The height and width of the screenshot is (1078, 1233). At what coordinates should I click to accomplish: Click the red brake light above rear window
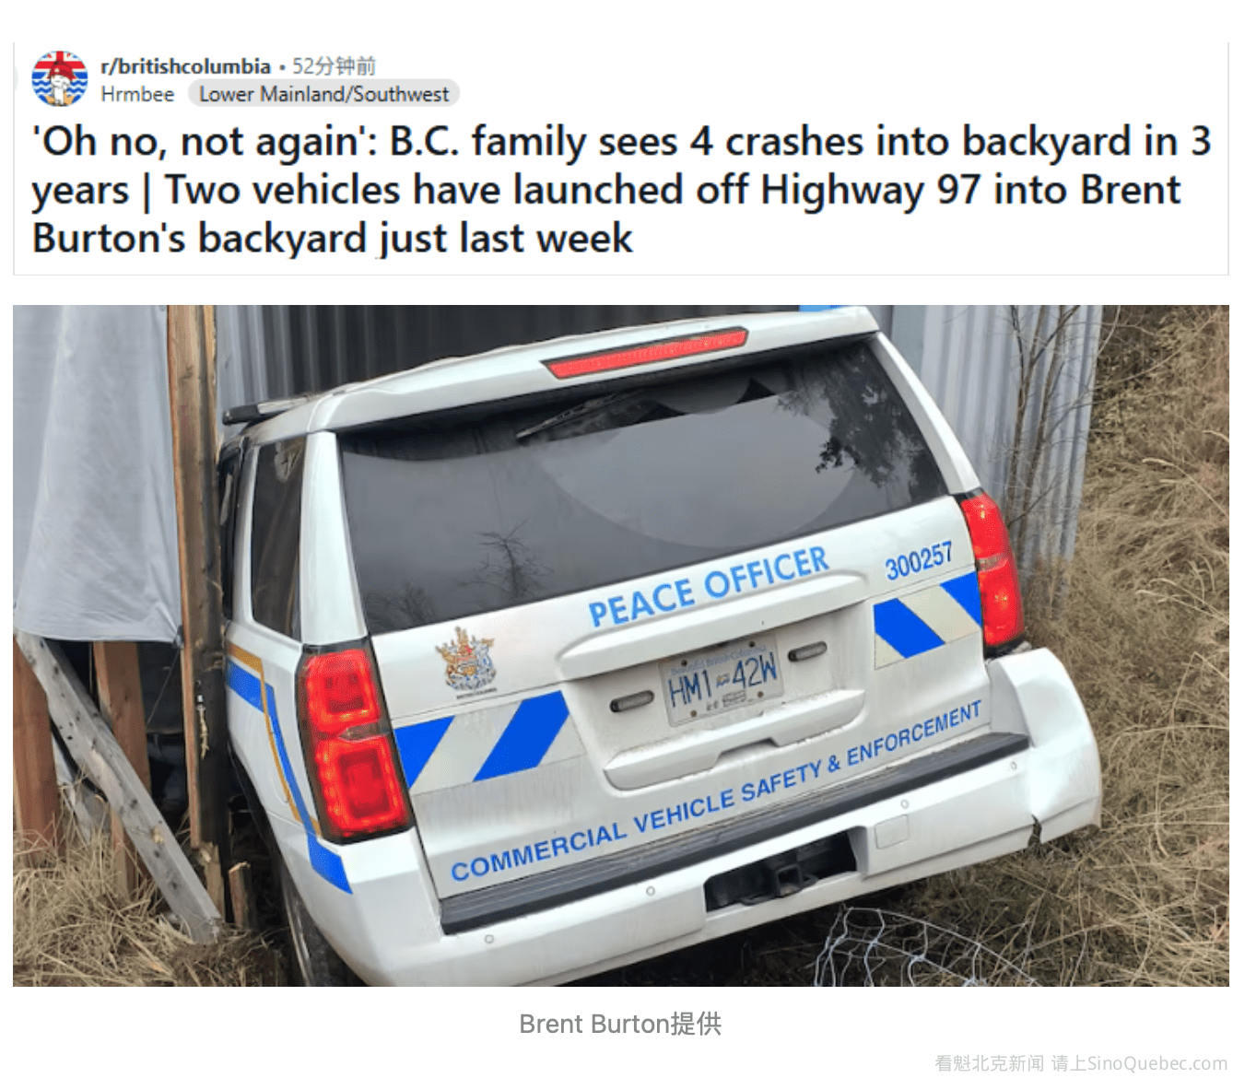pyautogui.click(x=645, y=352)
